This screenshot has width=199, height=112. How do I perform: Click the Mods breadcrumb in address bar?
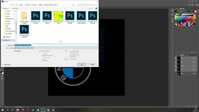[21, 5]
